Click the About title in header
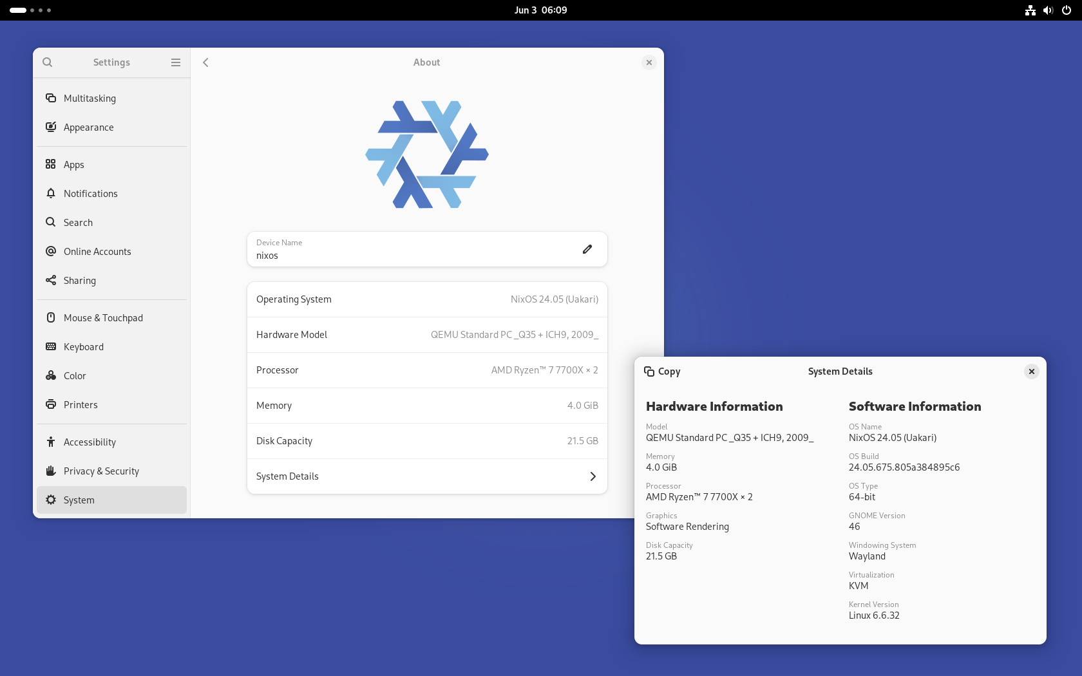 point(427,62)
